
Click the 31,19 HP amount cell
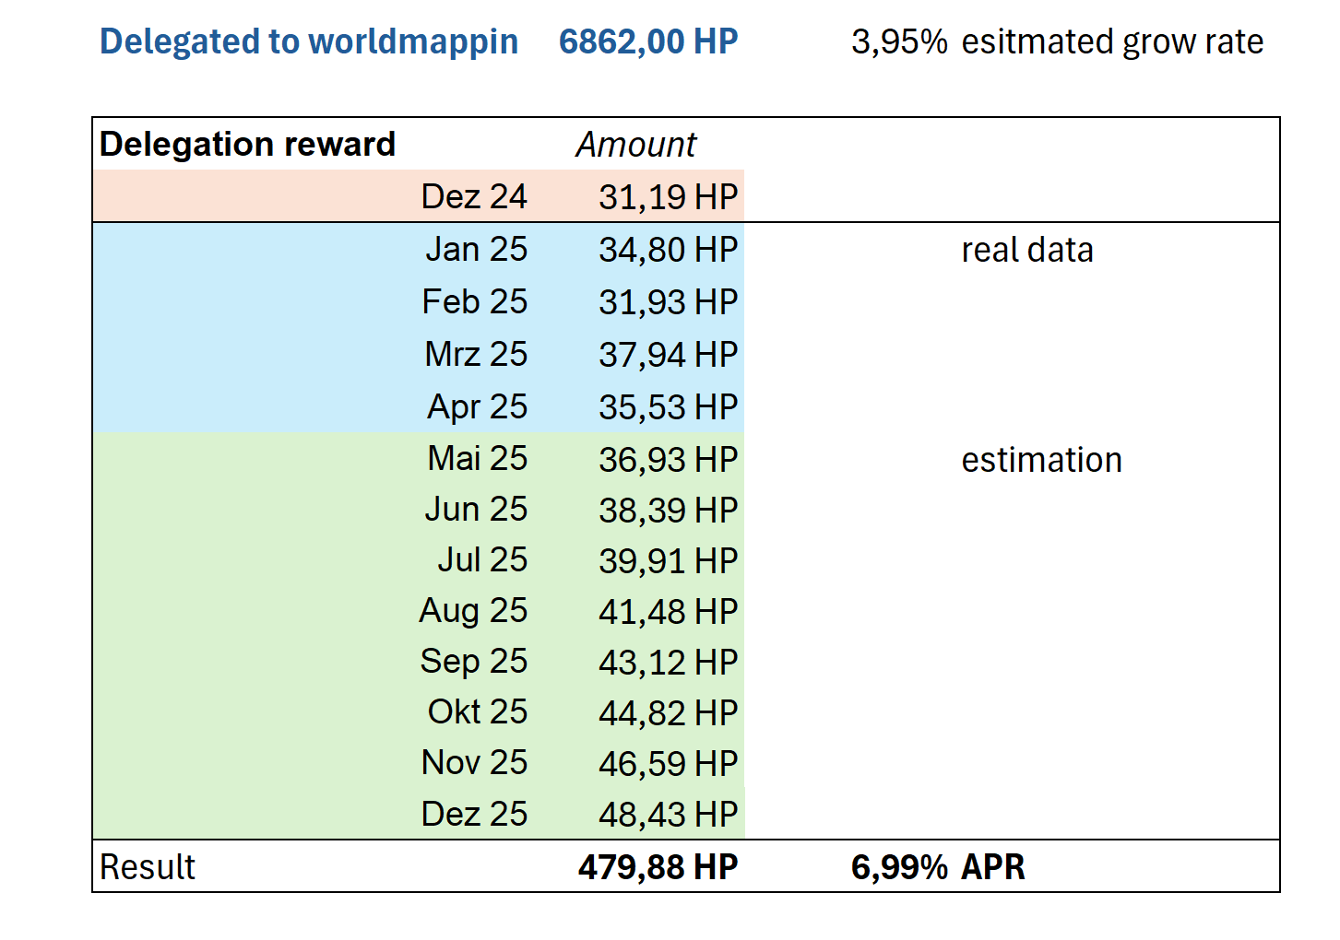669,196
